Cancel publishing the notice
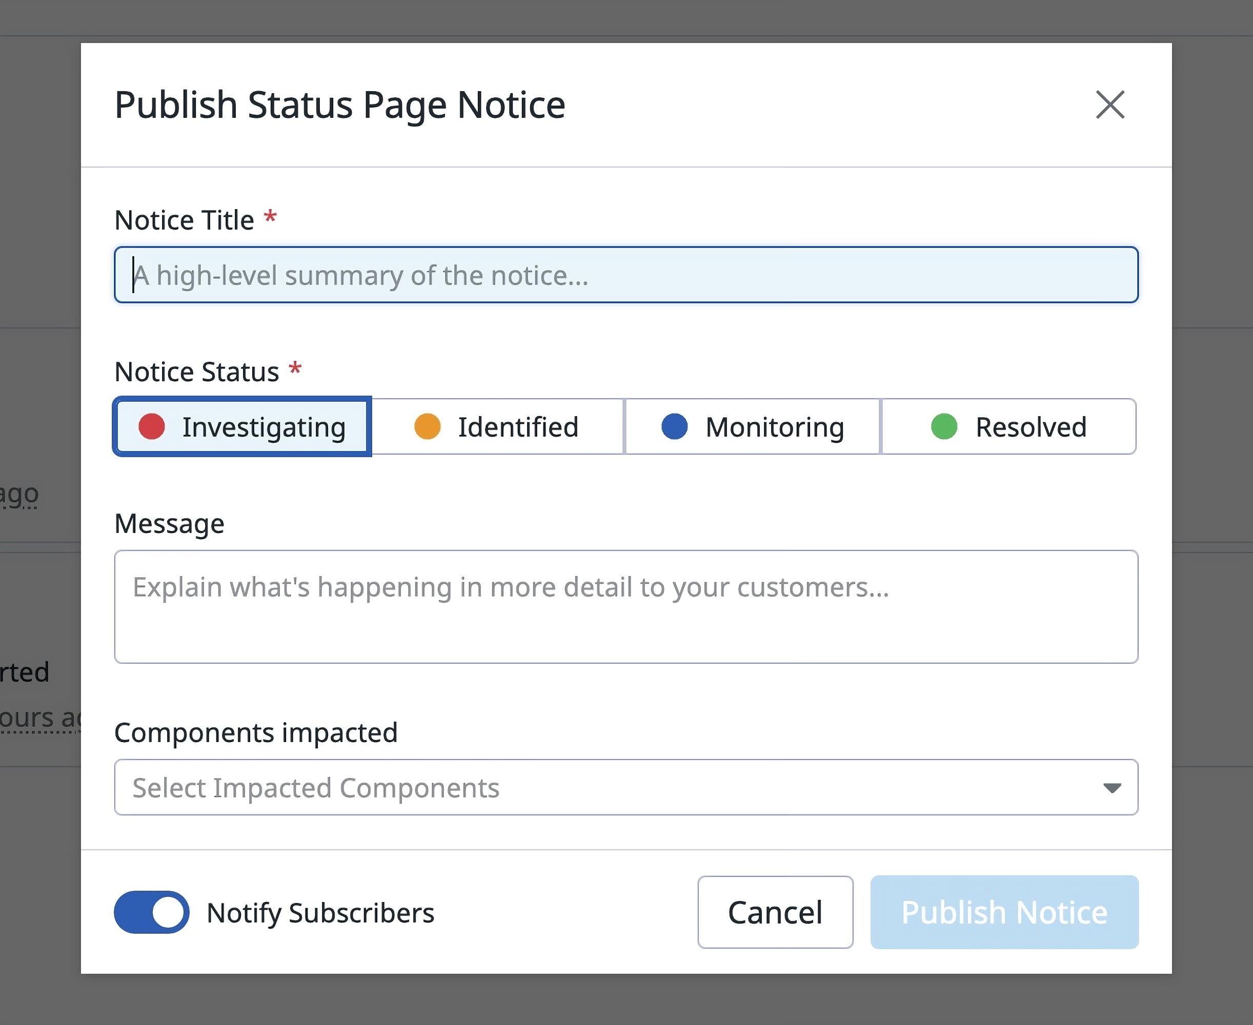 775,912
